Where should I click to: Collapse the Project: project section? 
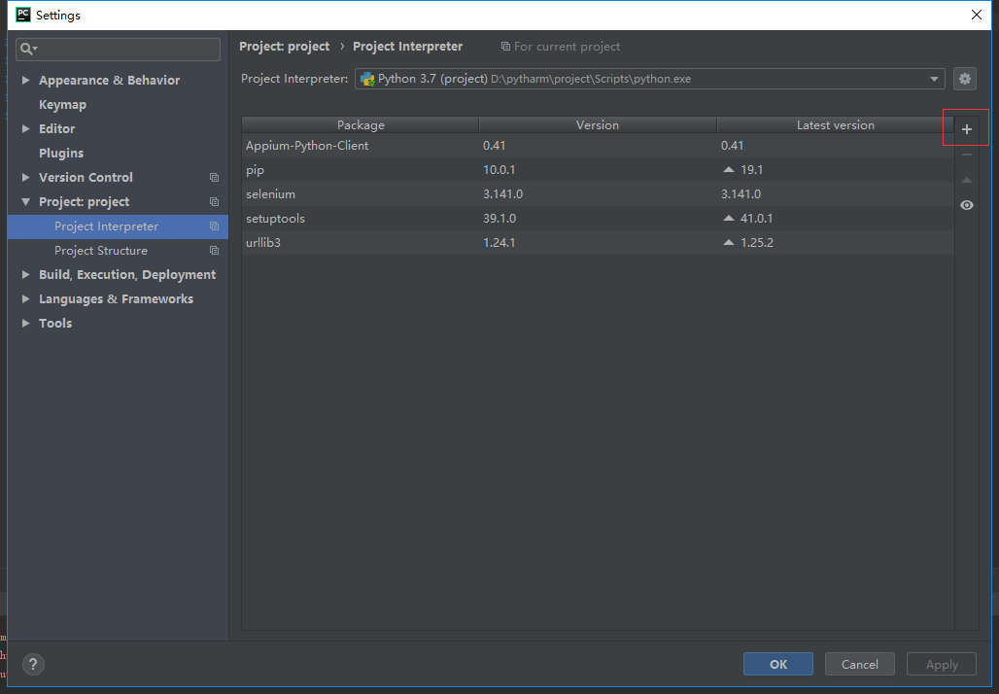coord(25,201)
